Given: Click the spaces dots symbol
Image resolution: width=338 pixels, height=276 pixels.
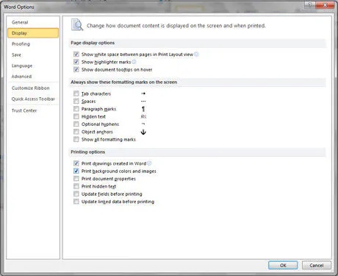Looking at the screenshot, I should pos(143,101).
